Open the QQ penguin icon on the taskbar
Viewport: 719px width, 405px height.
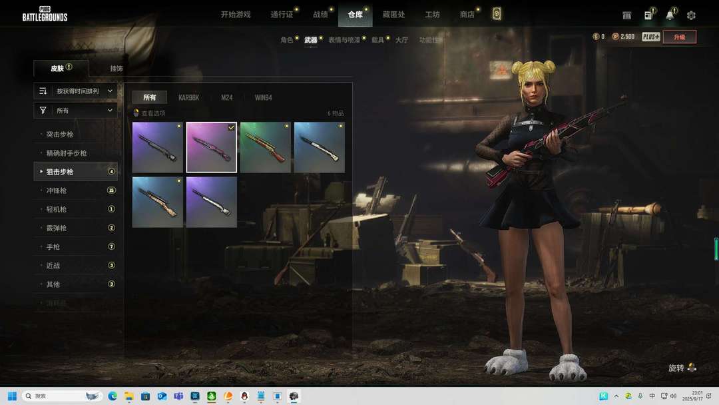[244, 396]
